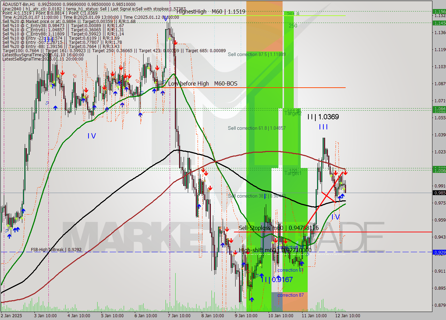This screenshot has height=320, width=446.
Task: Select the 'I I | 0.9167' wave label
Action: [x=277, y=279]
